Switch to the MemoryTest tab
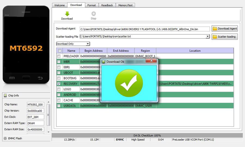Screen dimensions: 245x147 point(125,5)
